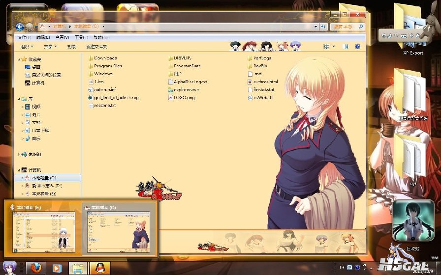
Task: Open the 工具(T) menu
Action: pos(81,37)
